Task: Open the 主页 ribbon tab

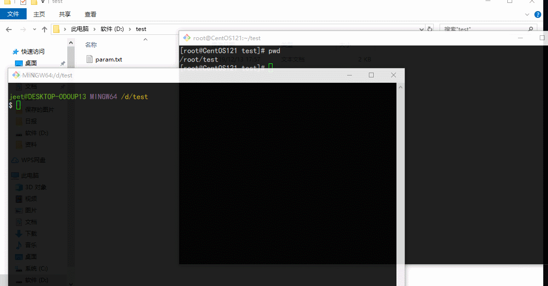Action: click(x=39, y=15)
